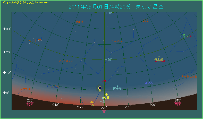Select the green Vesta marker
Screen dimensions: 203x119
184,35
